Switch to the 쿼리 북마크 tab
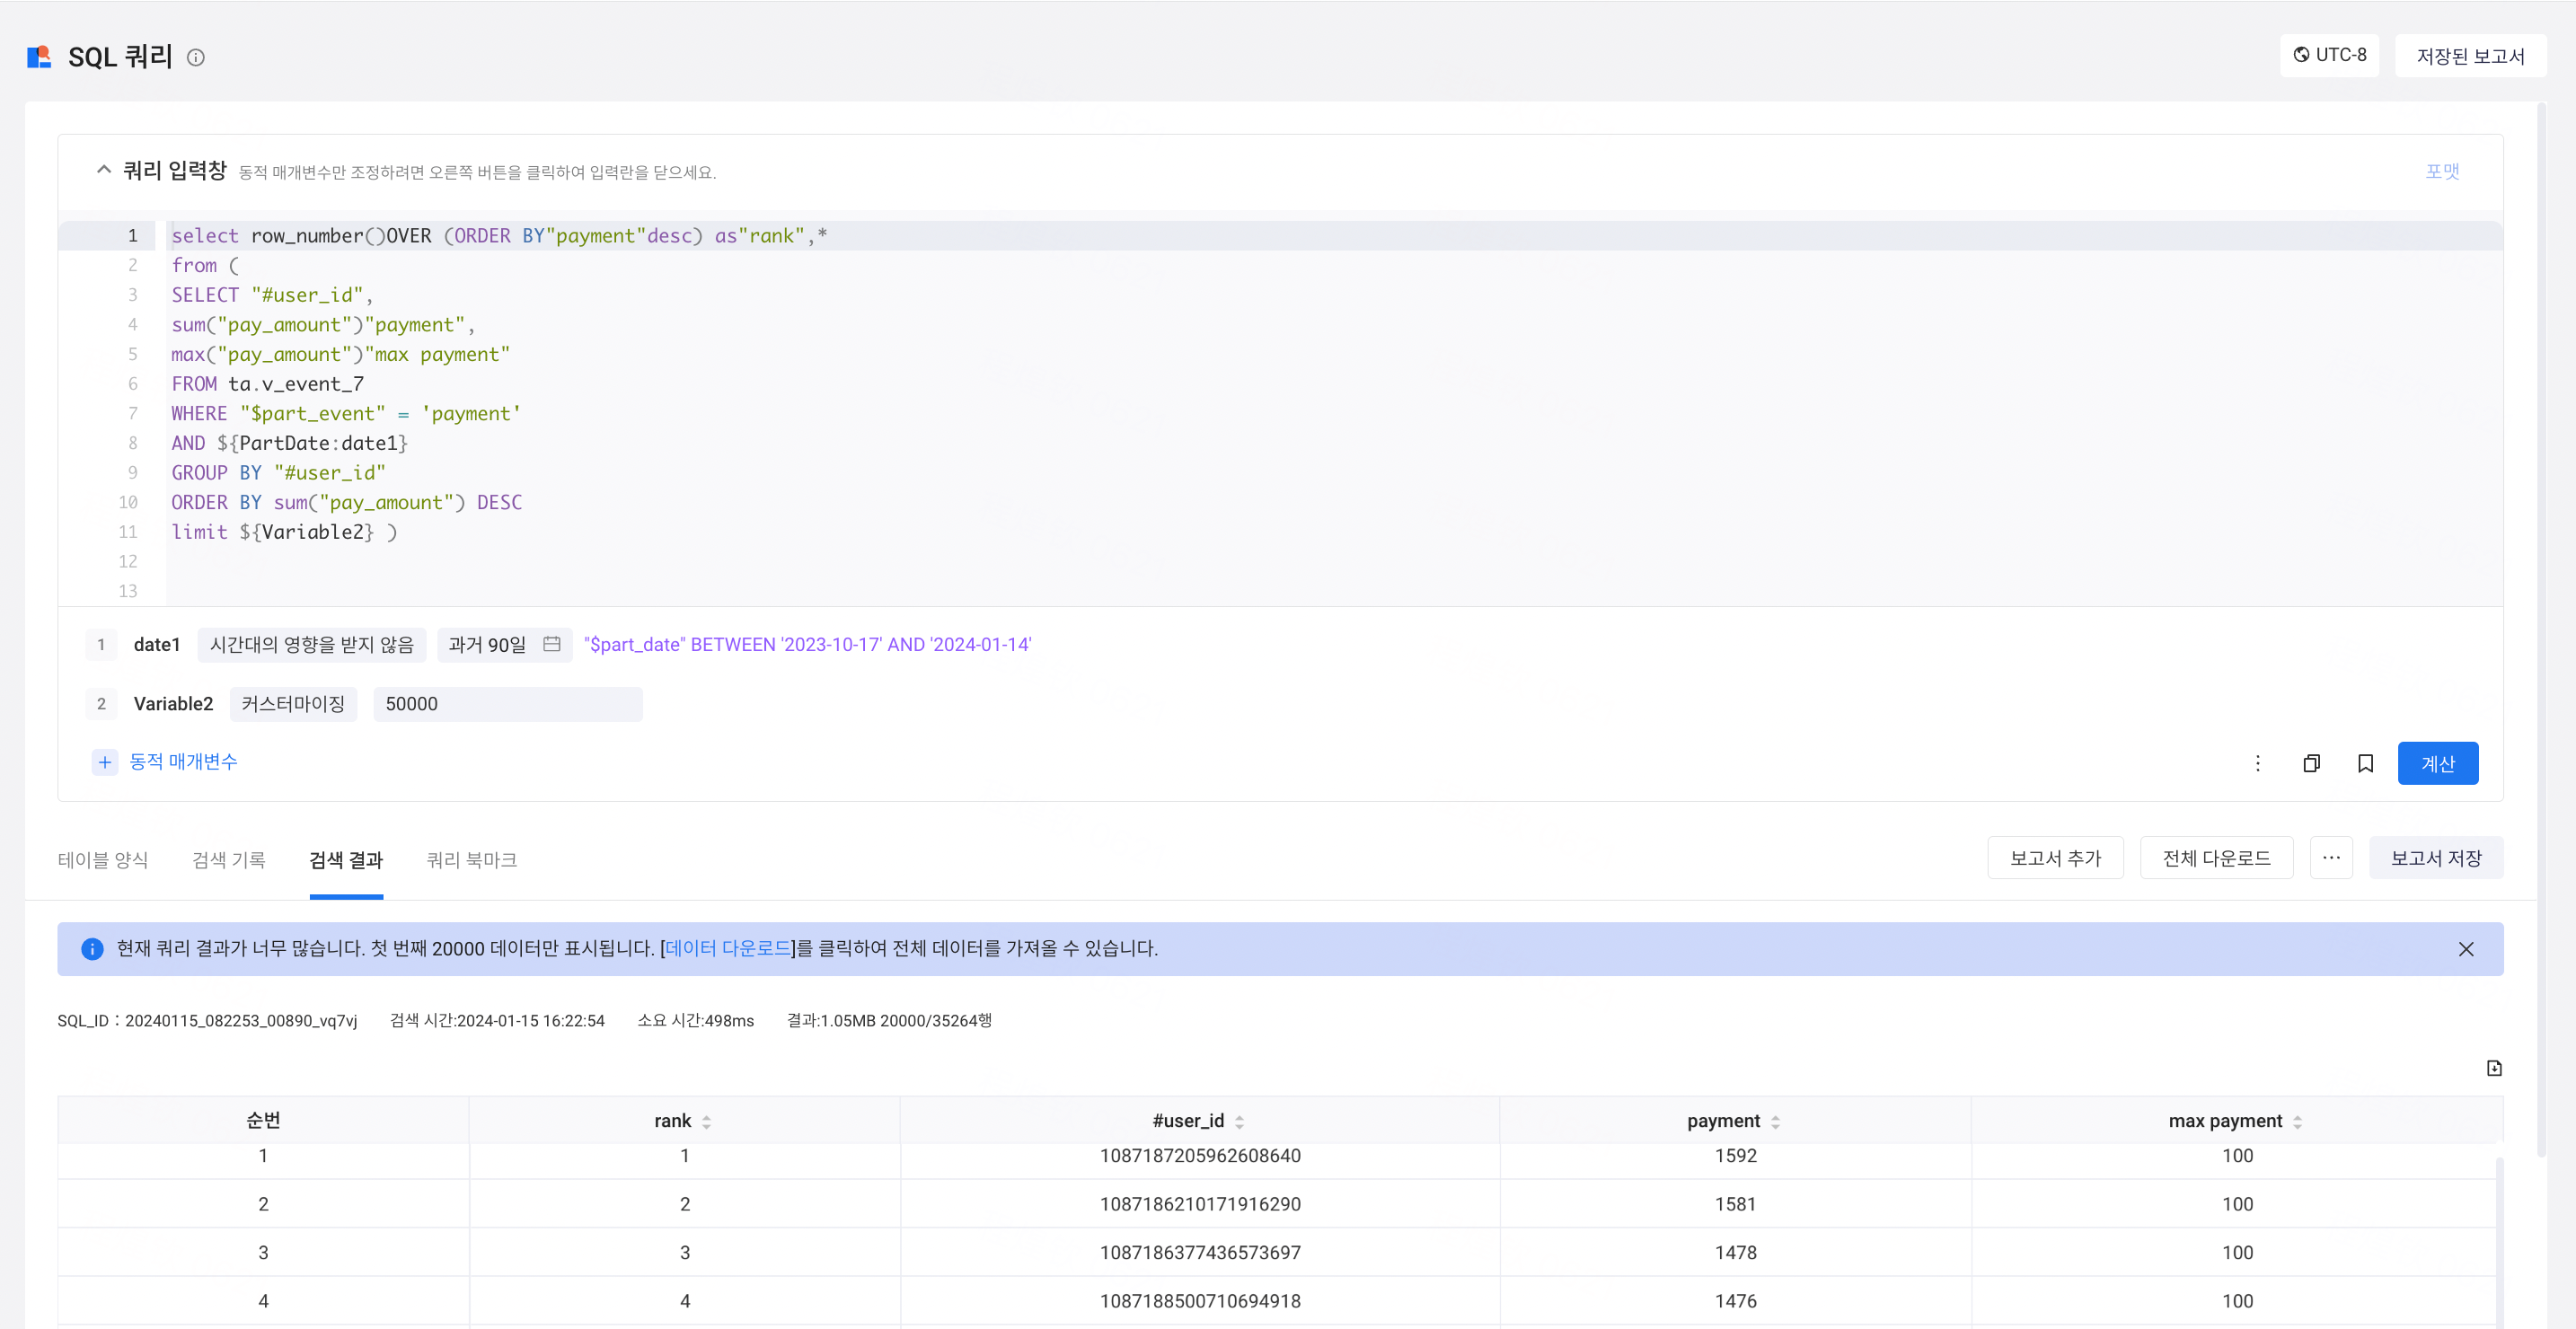Screen dimensions: 2576x1329 click(471, 860)
